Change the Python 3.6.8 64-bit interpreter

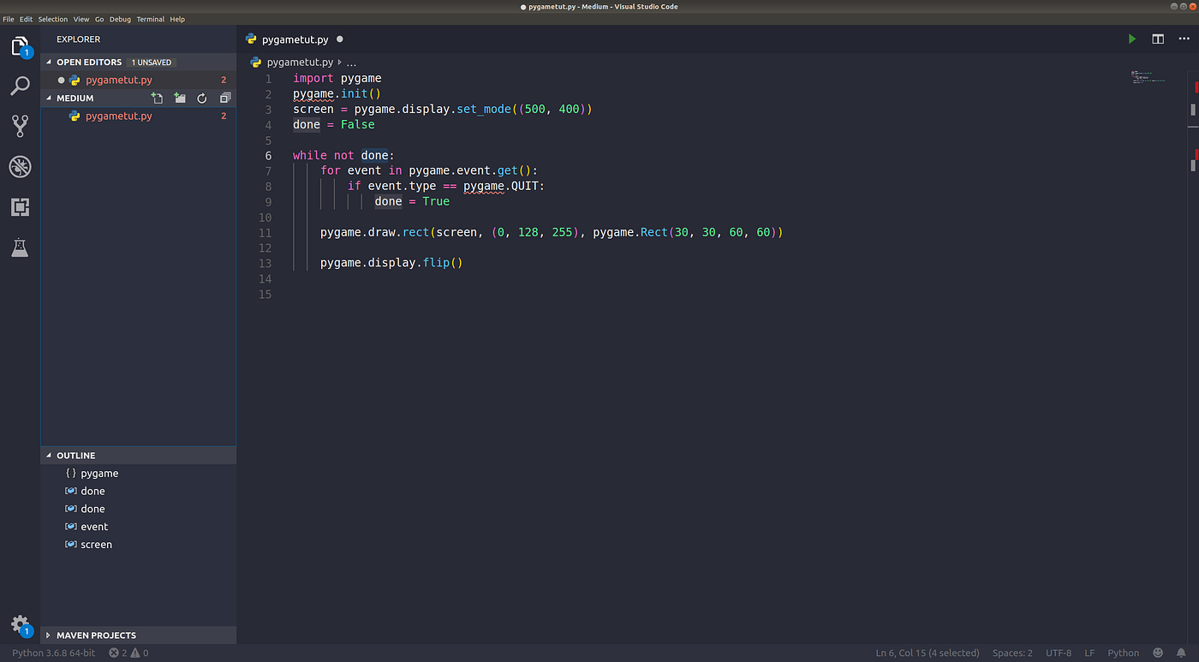53,653
